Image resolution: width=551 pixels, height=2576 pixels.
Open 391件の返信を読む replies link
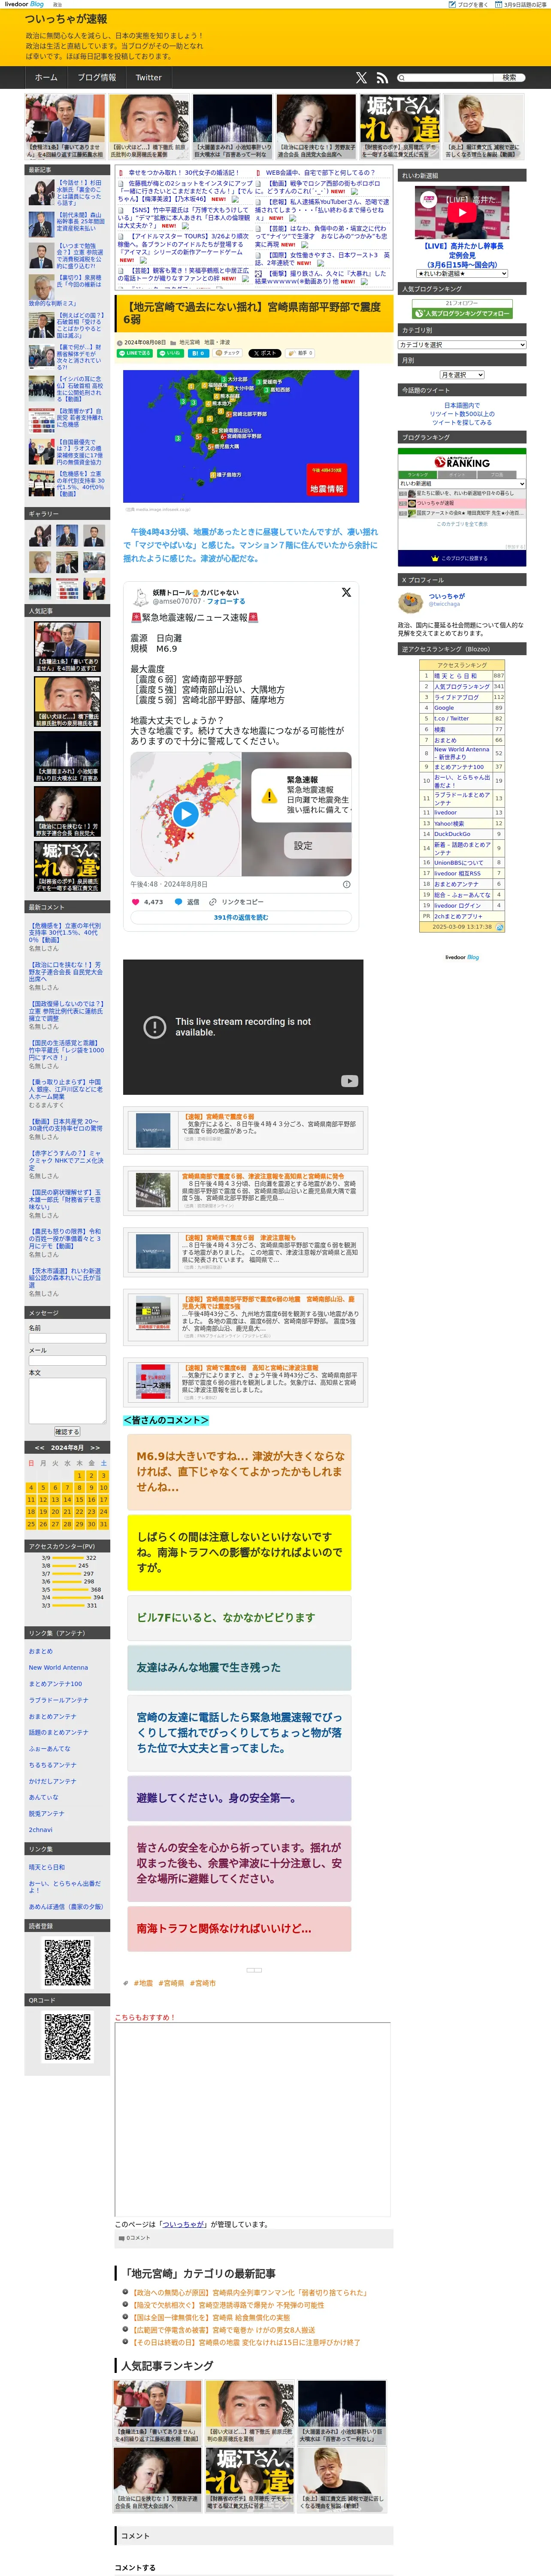pos(241,917)
